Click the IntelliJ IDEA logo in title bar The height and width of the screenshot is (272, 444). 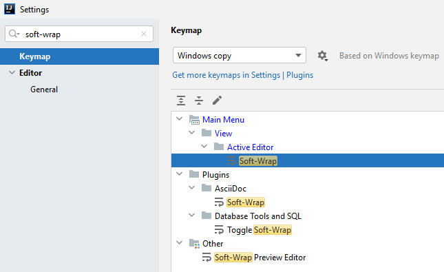pyautogui.click(x=10, y=9)
